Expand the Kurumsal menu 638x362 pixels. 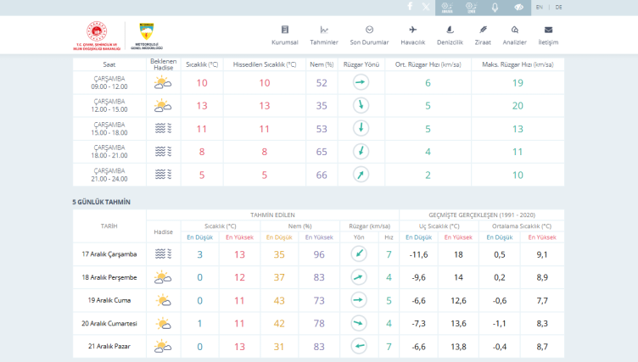(x=284, y=35)
